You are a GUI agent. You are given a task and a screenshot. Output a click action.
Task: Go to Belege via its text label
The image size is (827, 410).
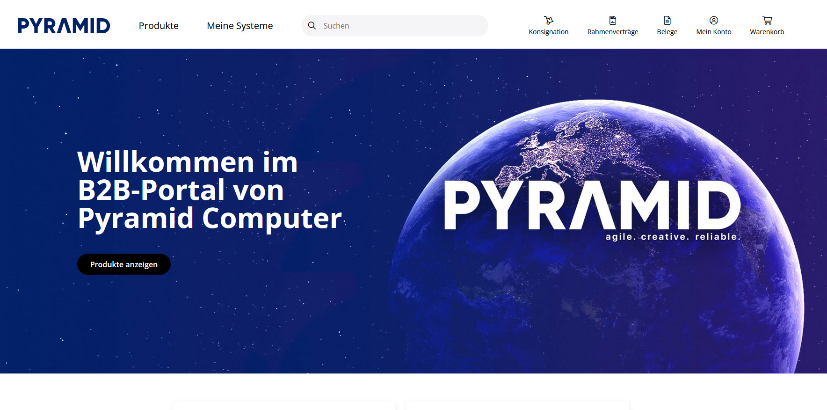(x=667, y=32)
